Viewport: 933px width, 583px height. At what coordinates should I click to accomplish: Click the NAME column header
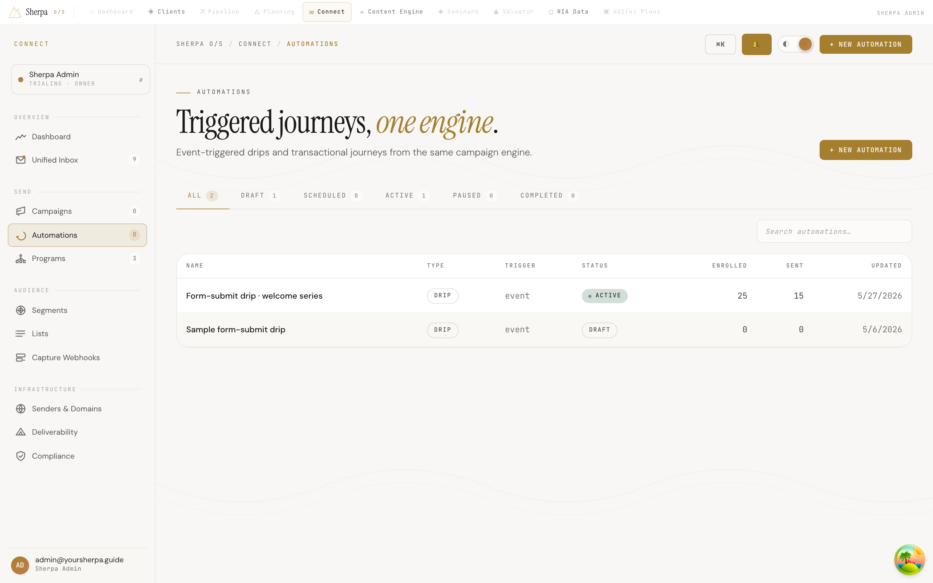[195, 266]
